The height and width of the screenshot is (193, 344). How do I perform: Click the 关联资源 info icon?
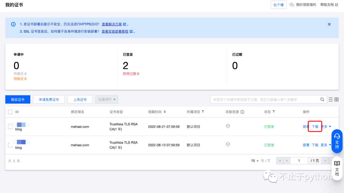tap(242, 112)
